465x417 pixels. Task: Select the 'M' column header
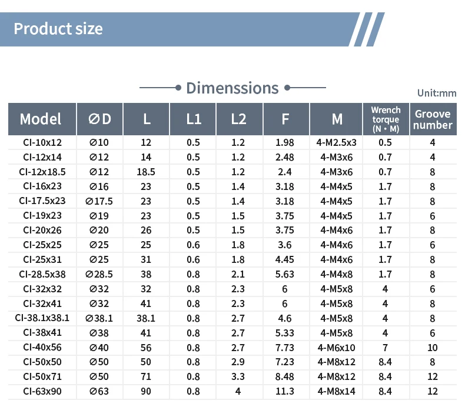(x=336, y=119)
